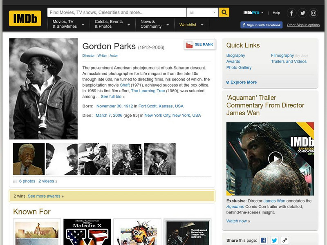Click the 'Aquaman' Trailer Commentary heading

(x=265, y=105)
